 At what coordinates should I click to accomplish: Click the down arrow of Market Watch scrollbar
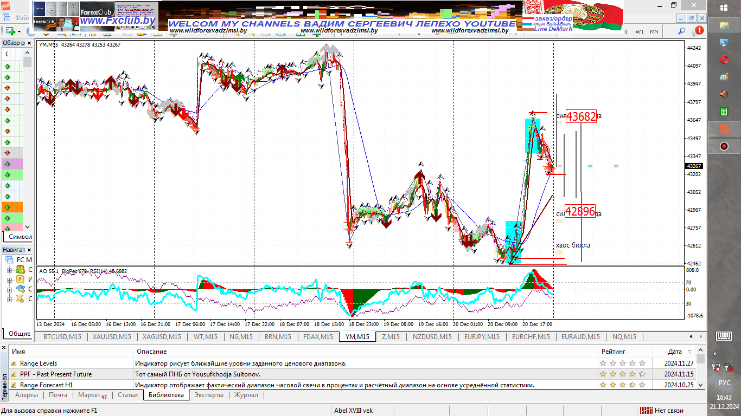pos(27,227)
